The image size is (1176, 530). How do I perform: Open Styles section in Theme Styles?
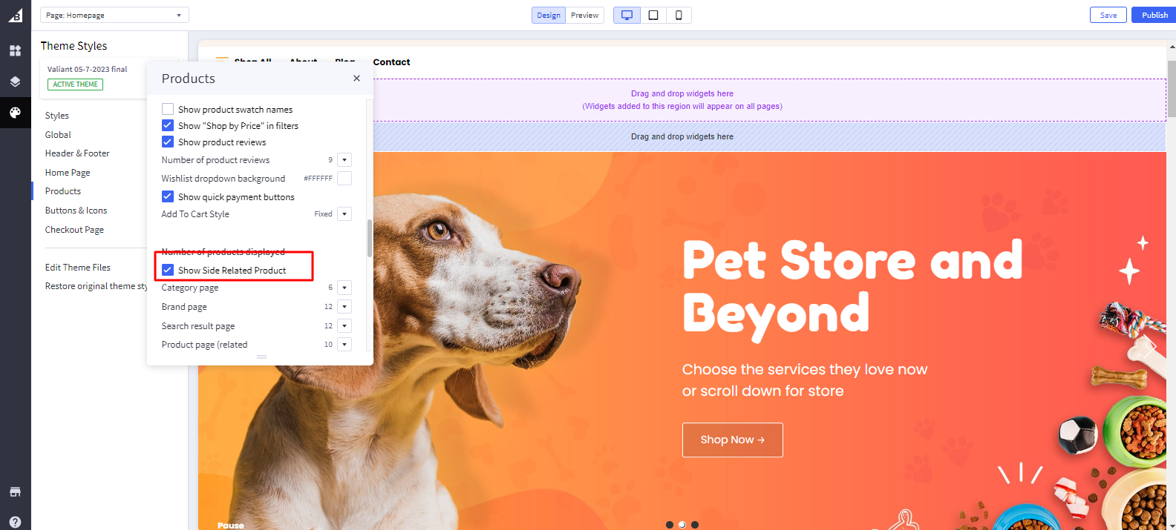tap(57, 116)
